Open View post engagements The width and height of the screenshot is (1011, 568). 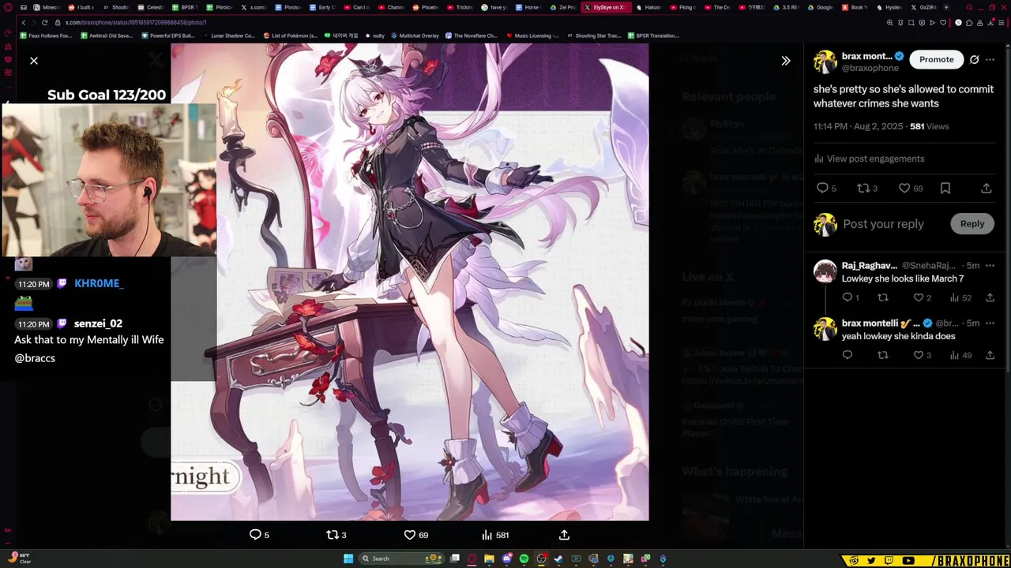(869, 159)
